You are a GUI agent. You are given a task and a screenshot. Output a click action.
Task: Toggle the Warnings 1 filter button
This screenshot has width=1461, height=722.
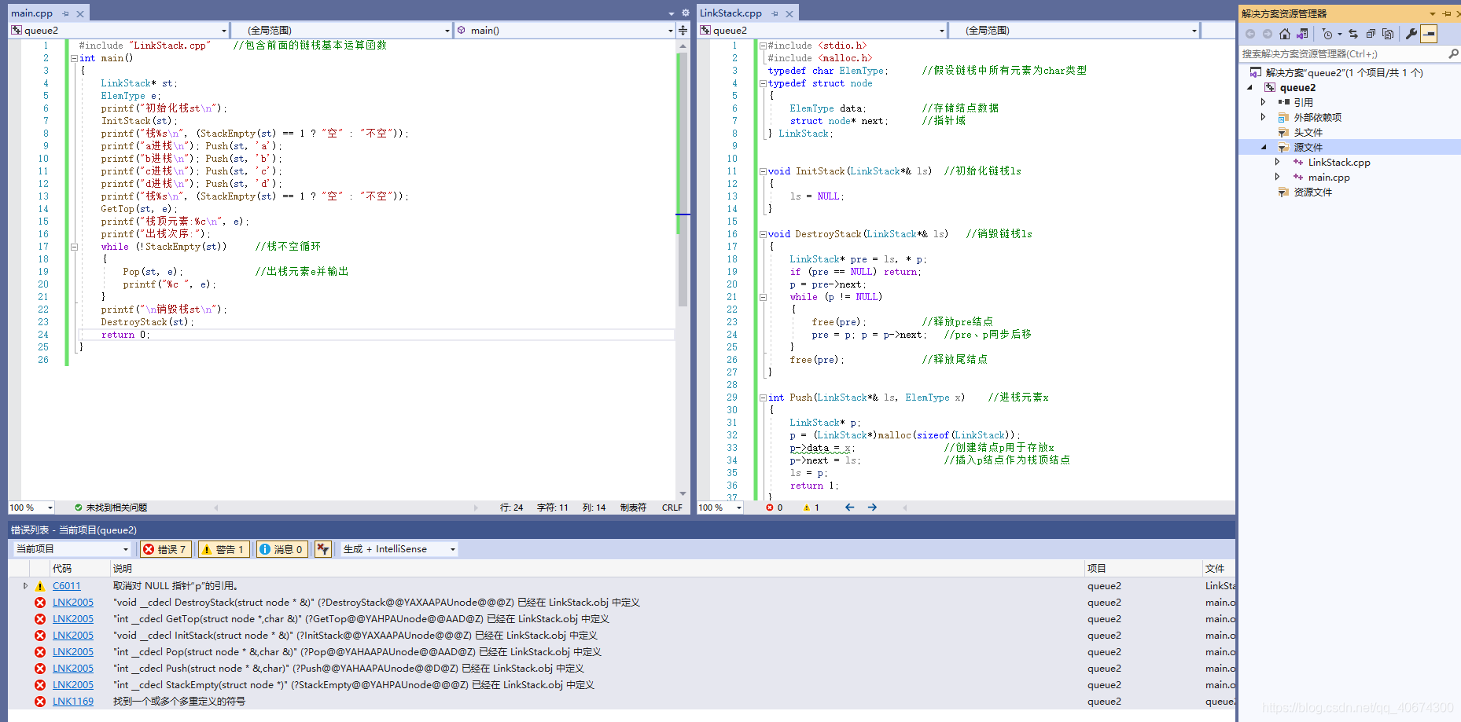point(224,549)
